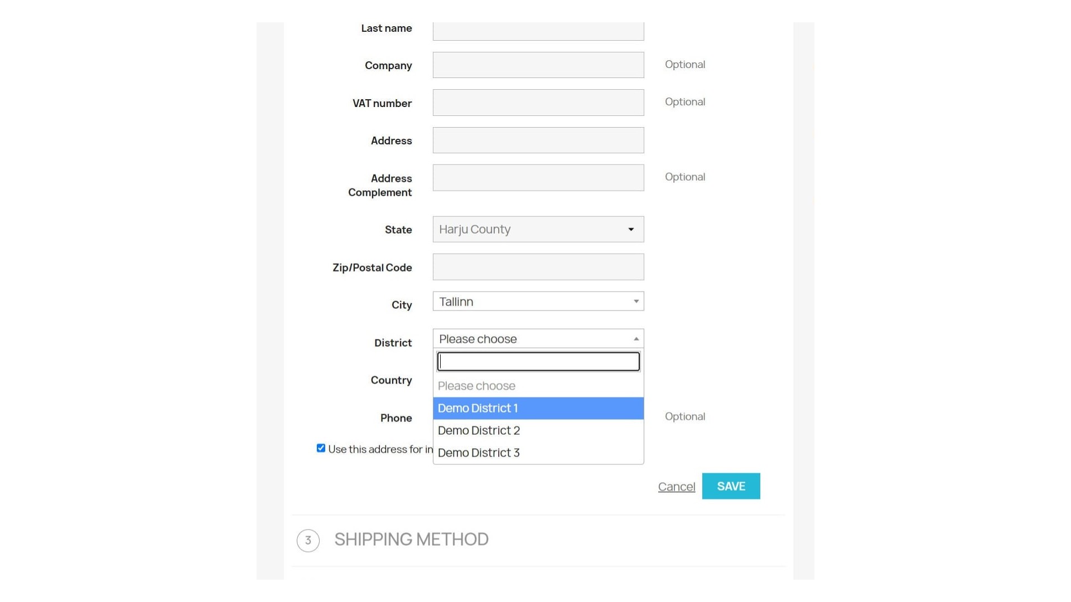Click the State dropdown arrow icon

(x=631, y=230)
